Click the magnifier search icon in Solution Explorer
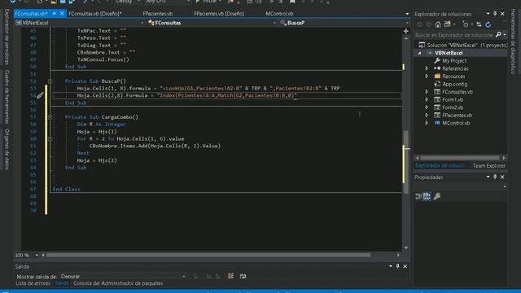Image resolution: width=521 pixels, height=293 pixels. pyautogui.click(x=498, y=34)
